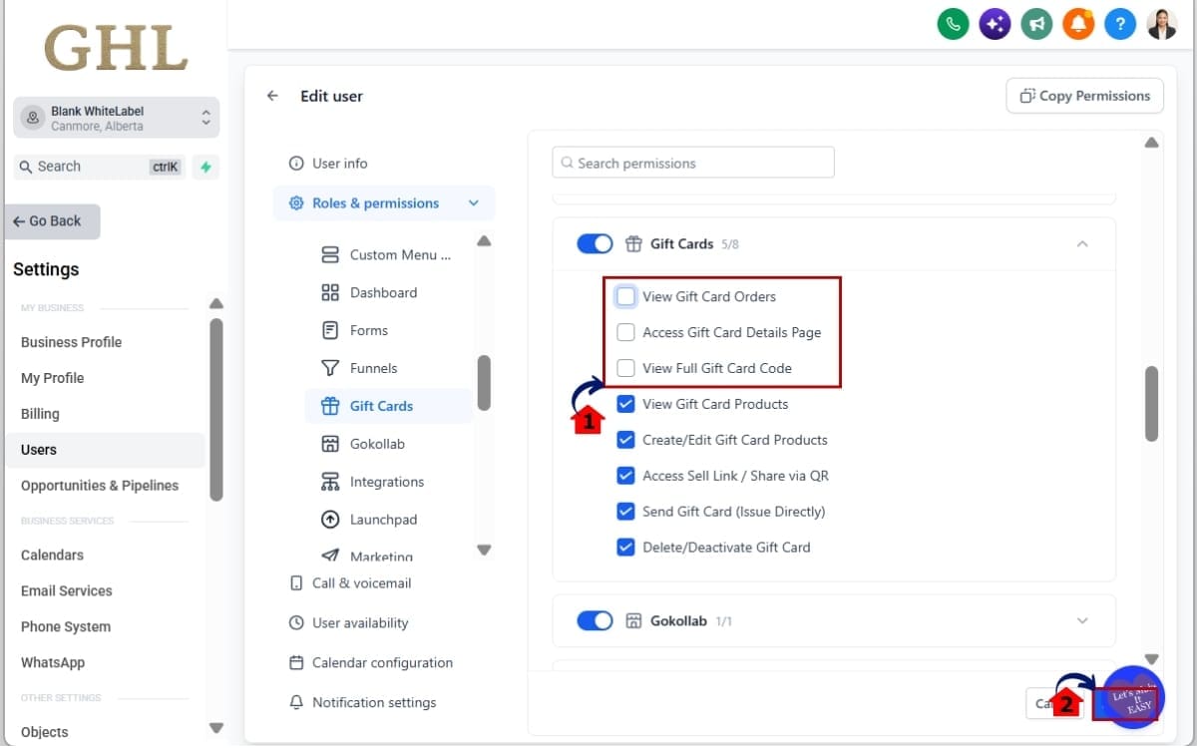Uncheck Create/Edit Gift Card Products checkbox
The image size is (1197, 748).
[625, 440]
